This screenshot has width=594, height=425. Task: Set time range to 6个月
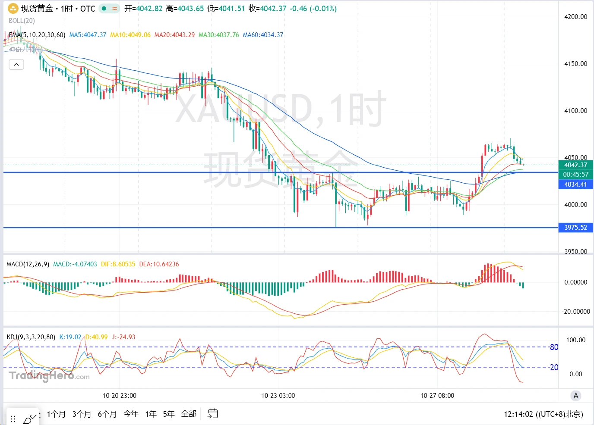pyautogui.click(x=107, y=414)
